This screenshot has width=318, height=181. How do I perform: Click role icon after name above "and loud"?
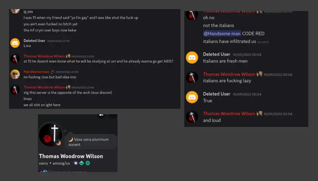tap(259, 114)
